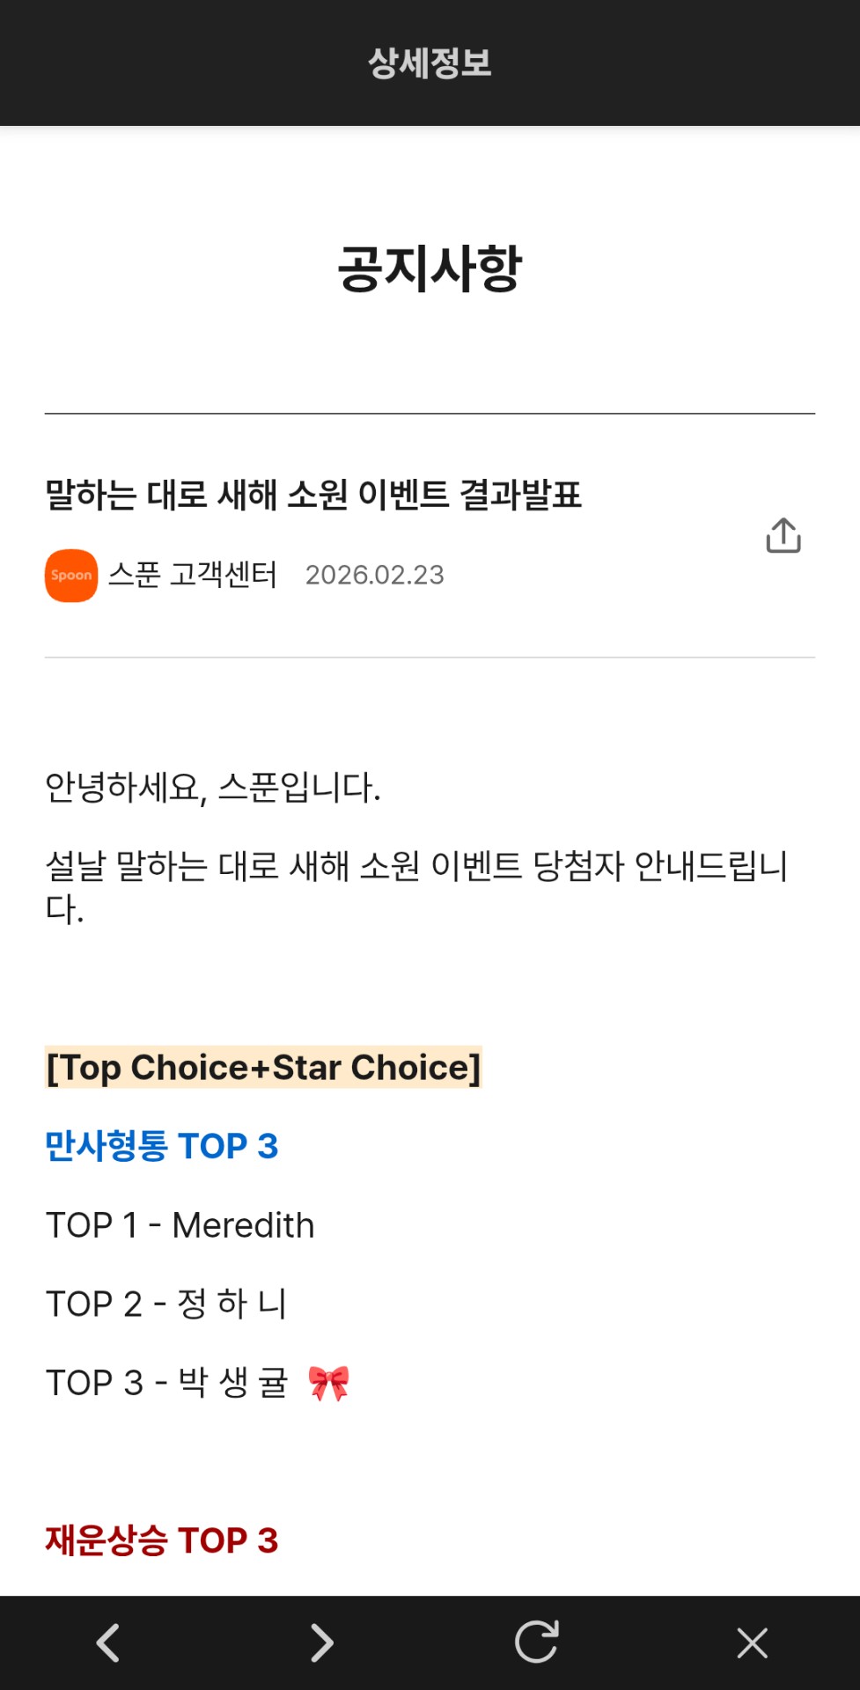
Task: Tap the share icon beside the notice title
Action: [783, 535]
